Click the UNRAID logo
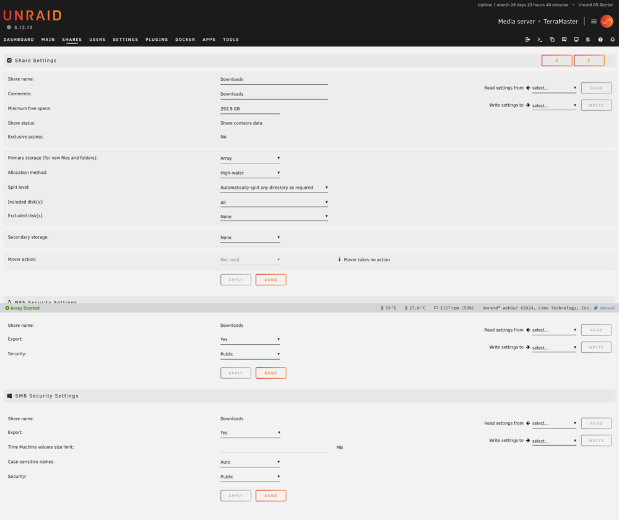619x520 pixels. tap(32, 16)
